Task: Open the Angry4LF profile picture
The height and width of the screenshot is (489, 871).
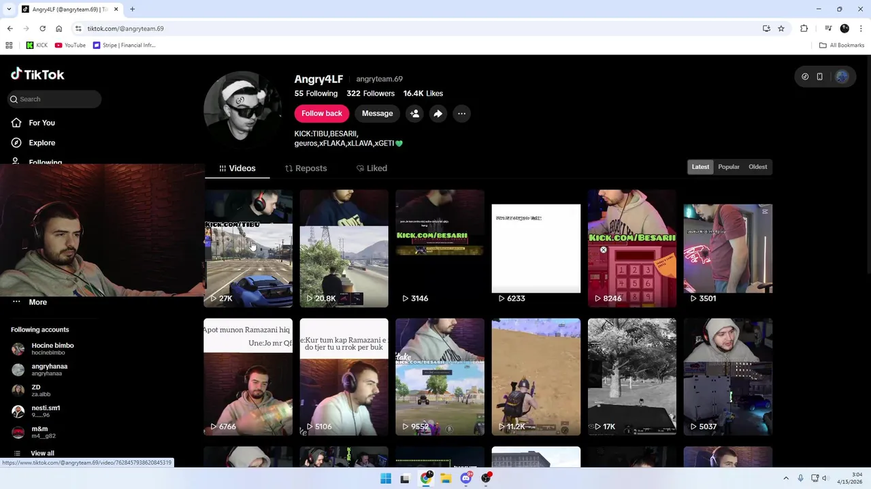Action: pyautogui.click(x=243, y=109)
